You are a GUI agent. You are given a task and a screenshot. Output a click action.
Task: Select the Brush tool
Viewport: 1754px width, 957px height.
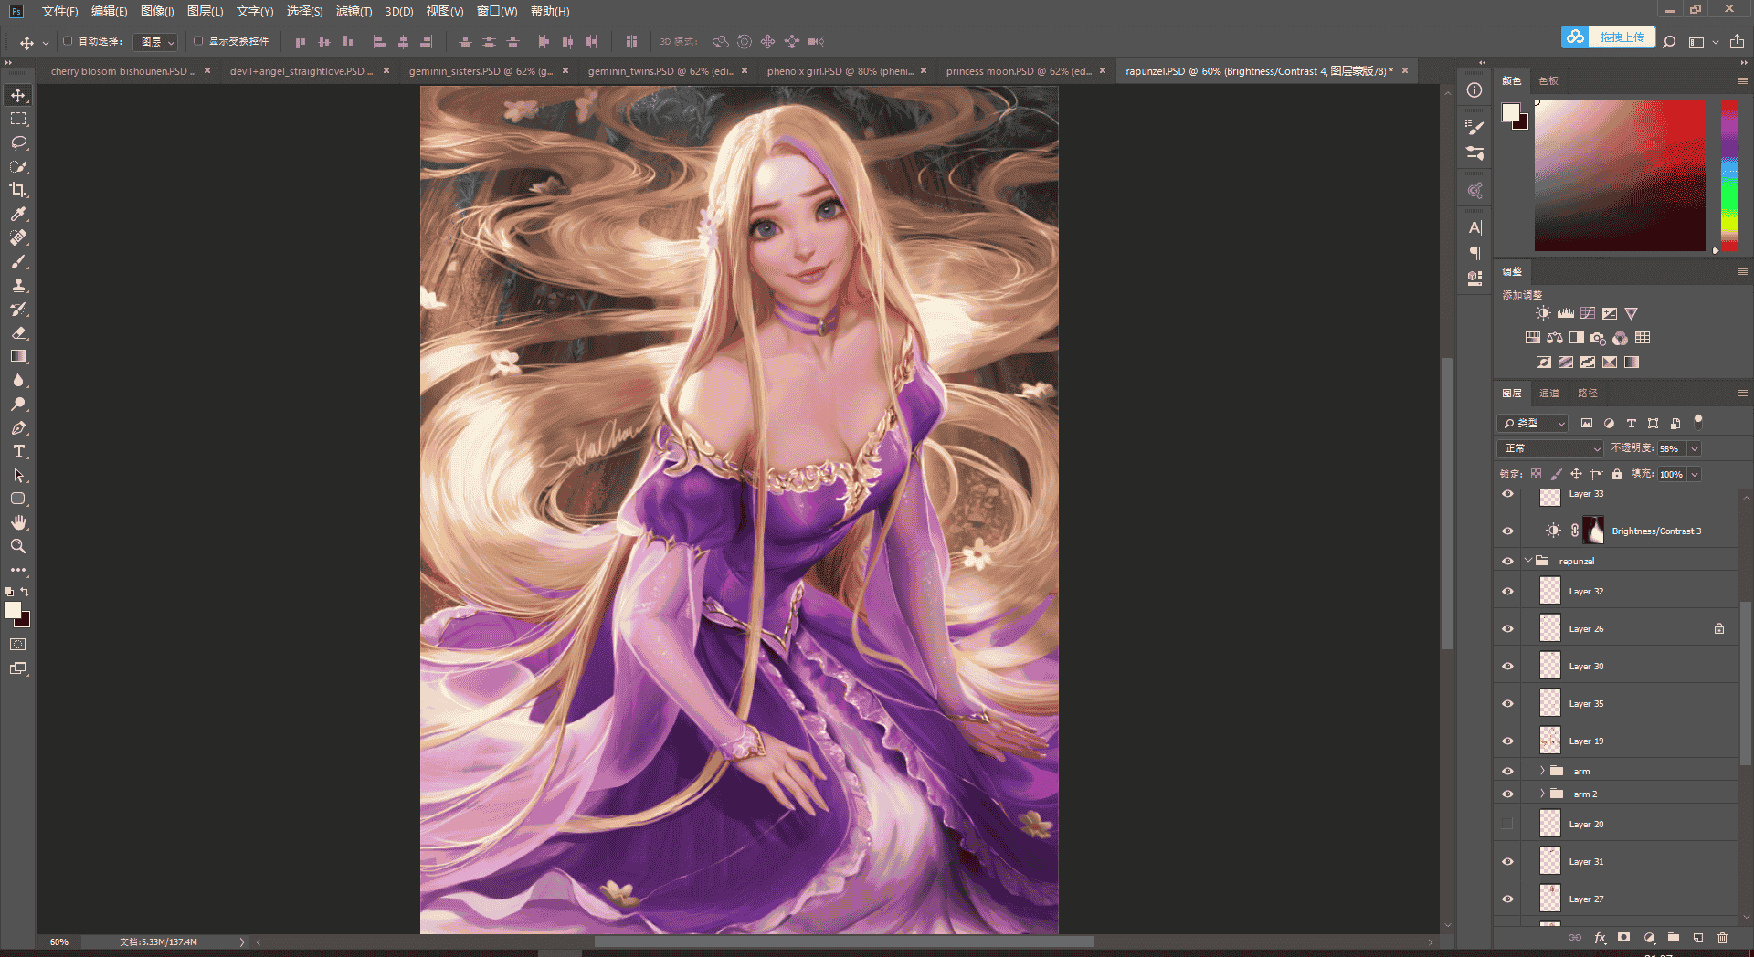pyautogui.click(x=18, y=261)
